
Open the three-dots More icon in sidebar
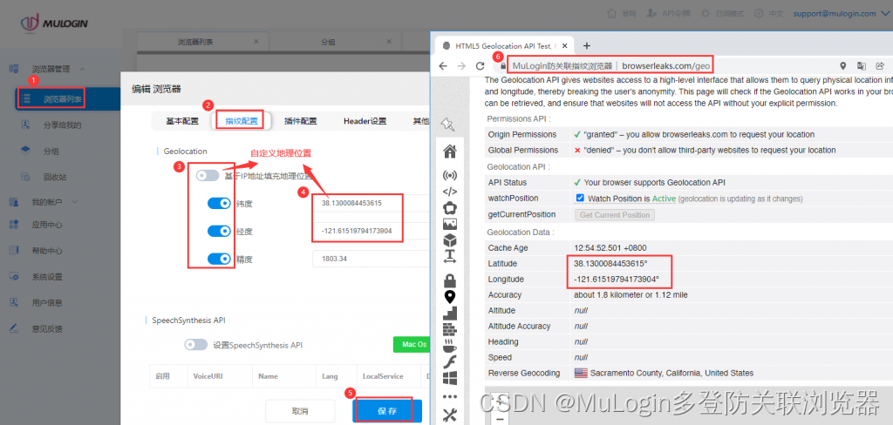pyautogui.click(x=449, y=396)
